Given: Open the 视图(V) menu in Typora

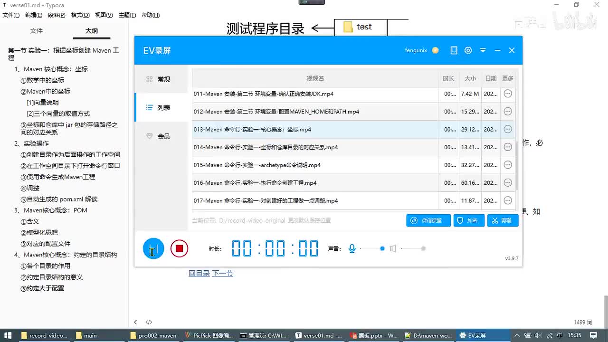Looking at the screenshot, I should point(104,15).
